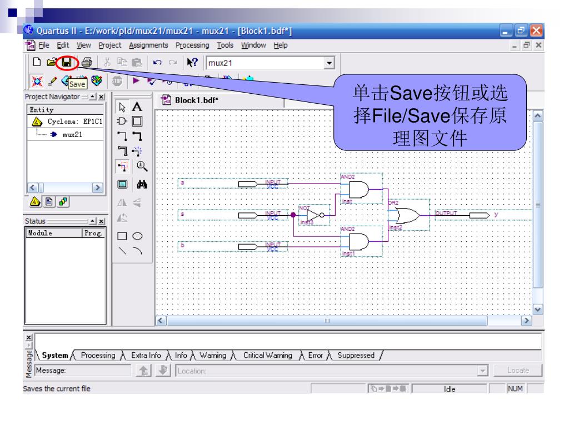Open the mux21 project dropdown arrow

point(329,63)
